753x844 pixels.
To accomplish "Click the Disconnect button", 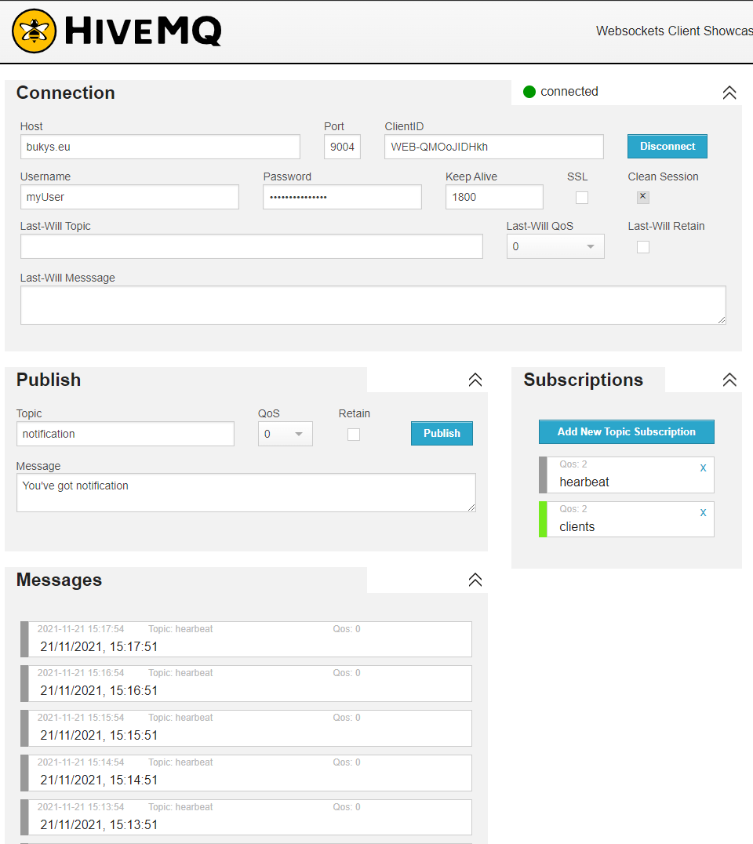I will pyautogui.click(x=667, y=147).
